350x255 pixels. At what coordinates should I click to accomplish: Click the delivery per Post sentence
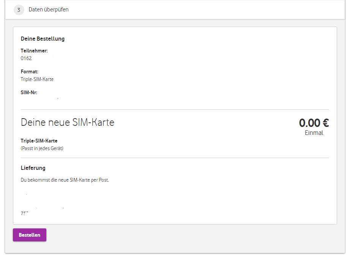point(65,180)
